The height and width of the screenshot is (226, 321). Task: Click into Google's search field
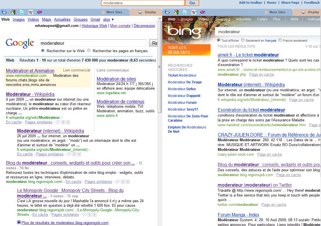click(x=93, y=43)
